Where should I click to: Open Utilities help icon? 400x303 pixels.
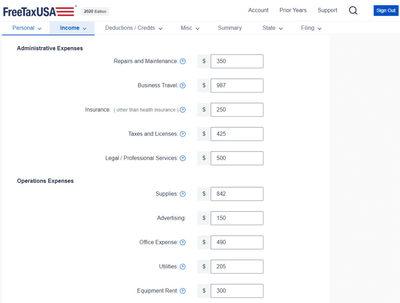[x=182, y=266]
